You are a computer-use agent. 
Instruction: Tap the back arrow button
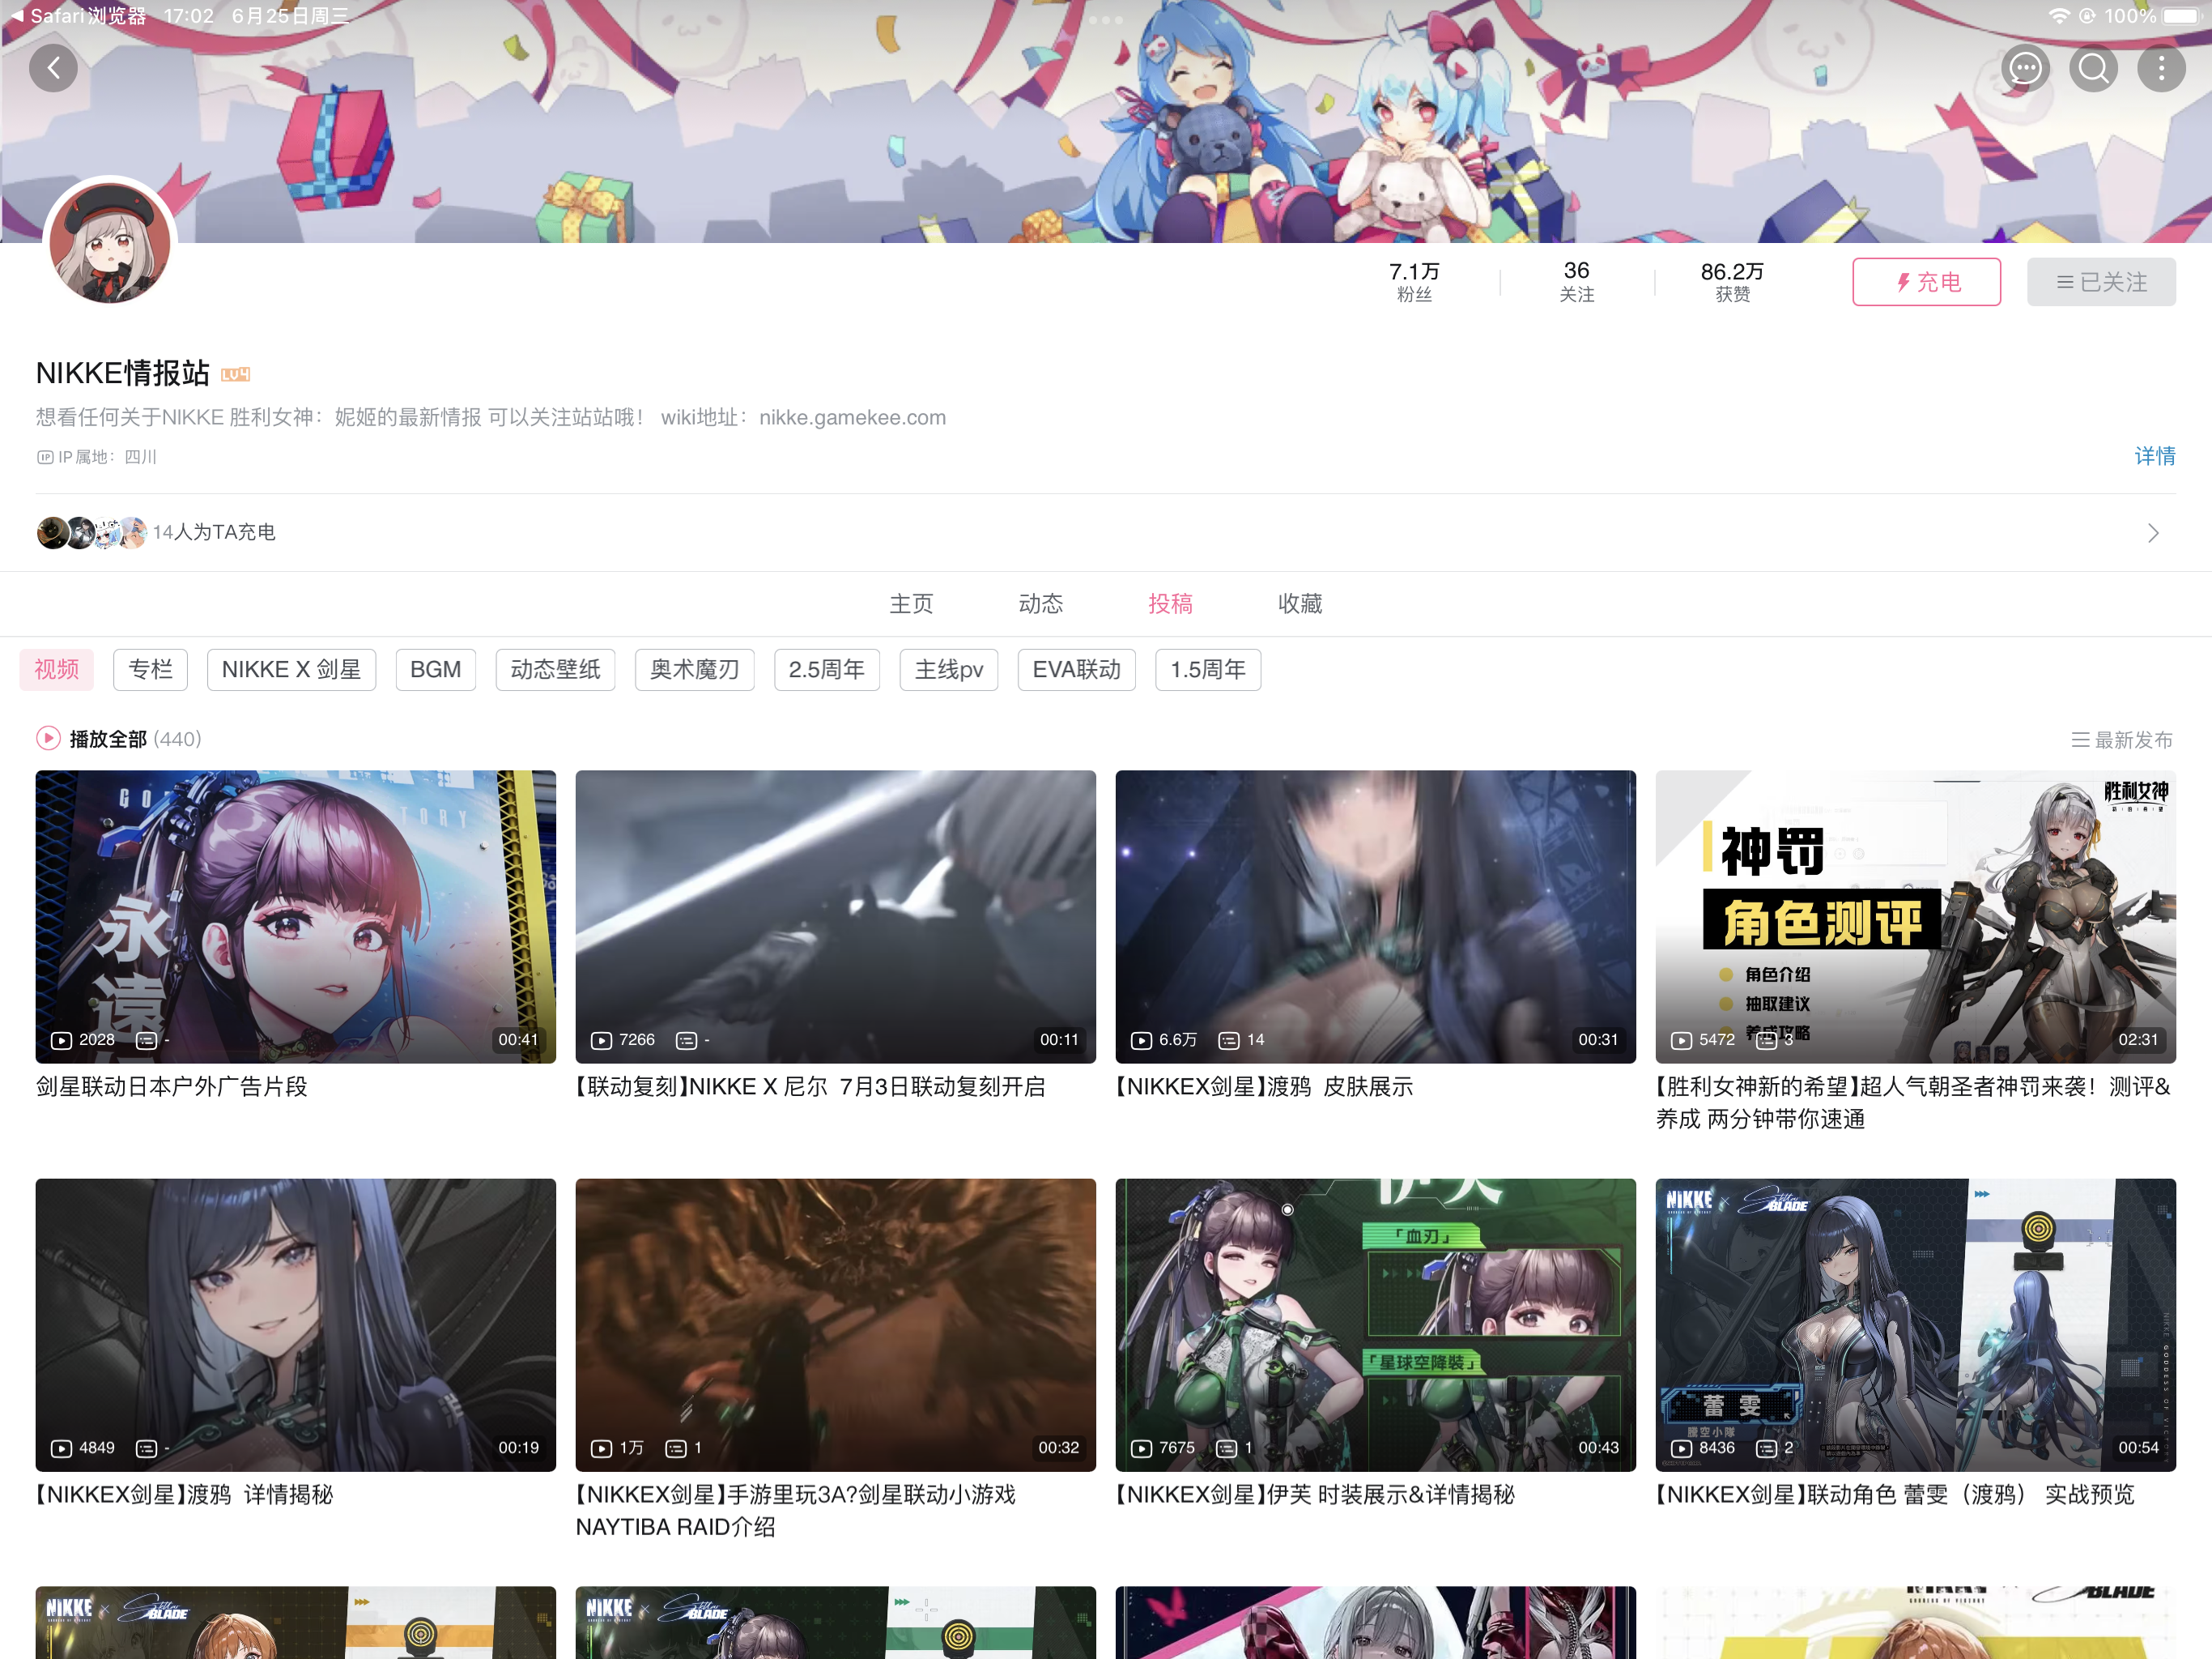pyautogui.click(x=53, y=68)
